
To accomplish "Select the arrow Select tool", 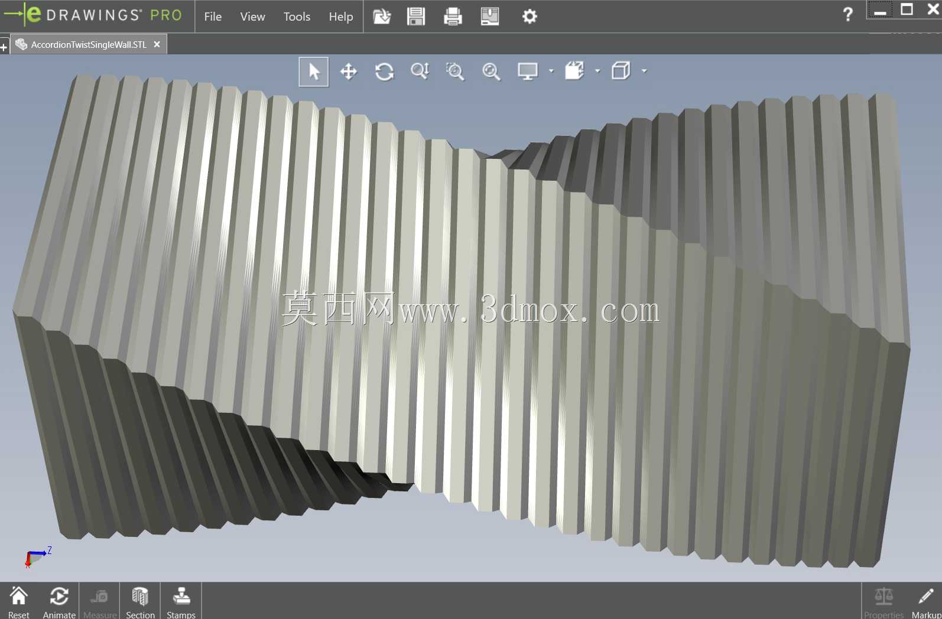I will tap(314, 72).
